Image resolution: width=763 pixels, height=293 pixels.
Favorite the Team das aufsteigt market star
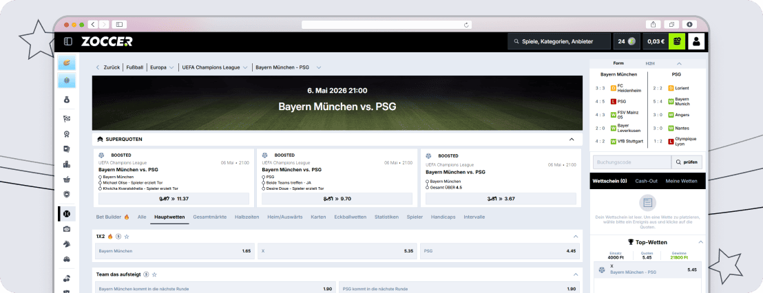[x=154, y=274]
